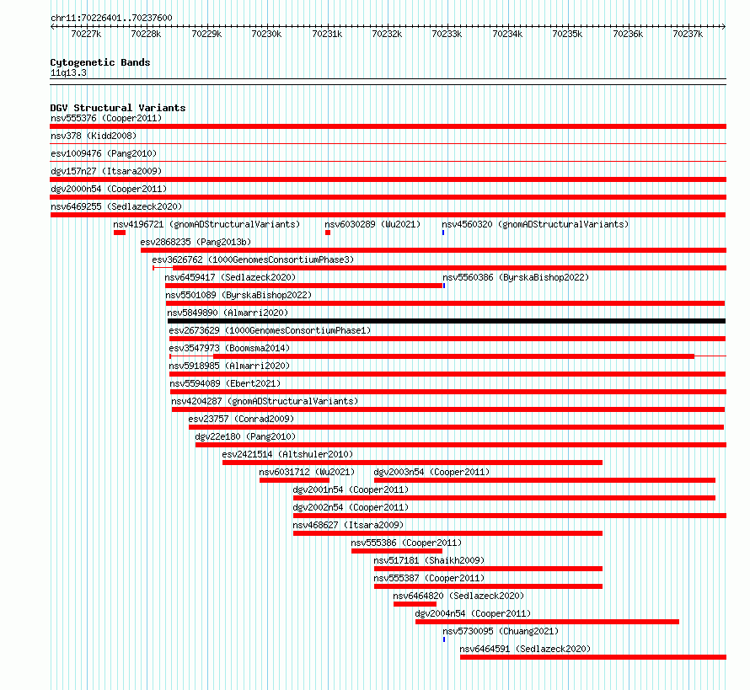Open variant esv1009476 (Pang2010) label
Screen dimensions: 750x690
pyautogui.click(x=104, y=153)
